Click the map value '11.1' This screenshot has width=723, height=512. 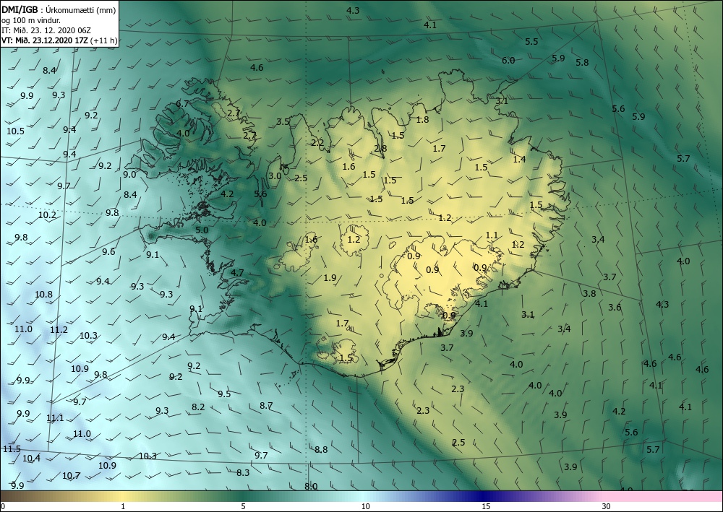click(55, 418)
